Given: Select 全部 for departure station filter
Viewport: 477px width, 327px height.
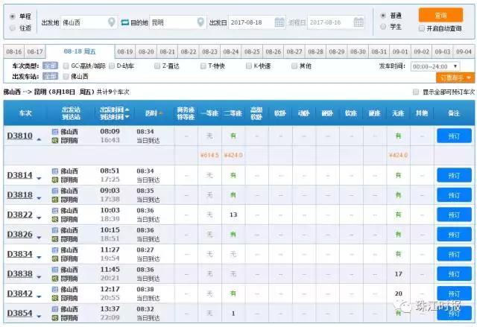Looking at the screenshot, I should 50,77.
